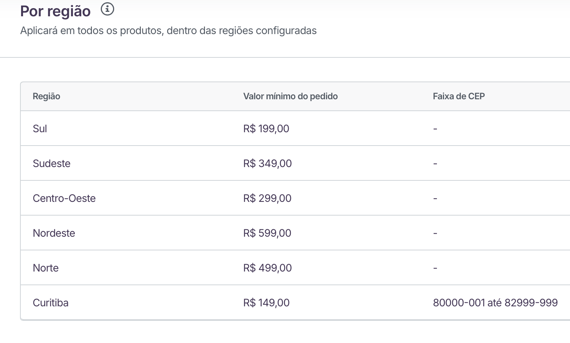Viewport: 570px width, 343px height.
Task: Click the R$ 149,00 minimum value
Action: click(x=266, y=303)
